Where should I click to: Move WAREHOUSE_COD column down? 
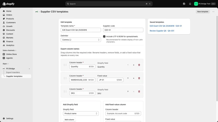(134, 78)
